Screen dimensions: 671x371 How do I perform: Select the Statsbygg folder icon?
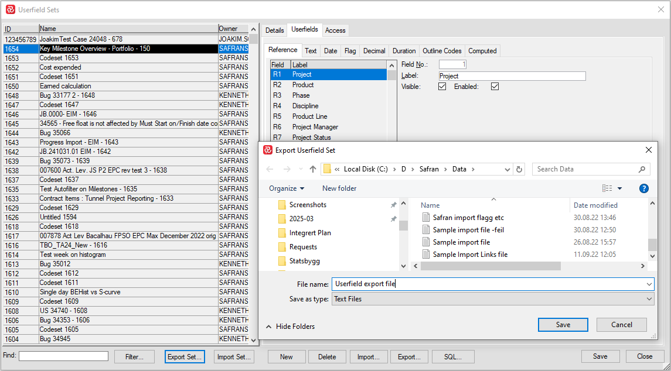pos(282,261)
